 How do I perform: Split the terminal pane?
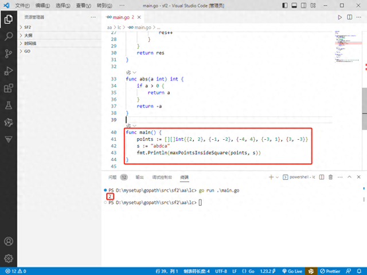[x=322, y=177]
